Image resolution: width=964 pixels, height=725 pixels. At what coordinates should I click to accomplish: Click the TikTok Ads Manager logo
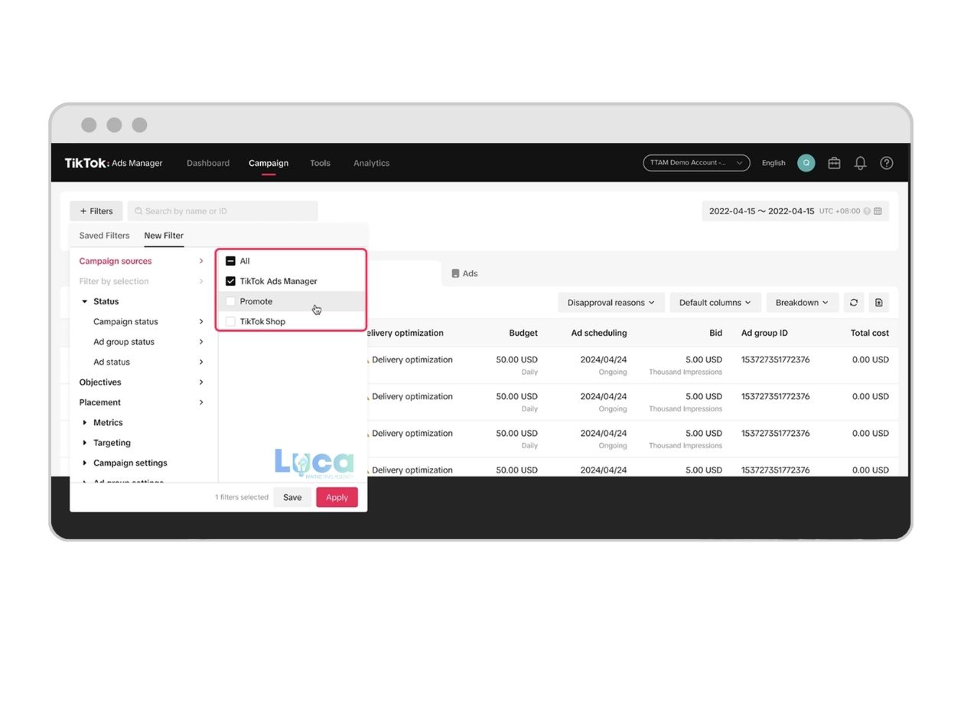point(113,163)
